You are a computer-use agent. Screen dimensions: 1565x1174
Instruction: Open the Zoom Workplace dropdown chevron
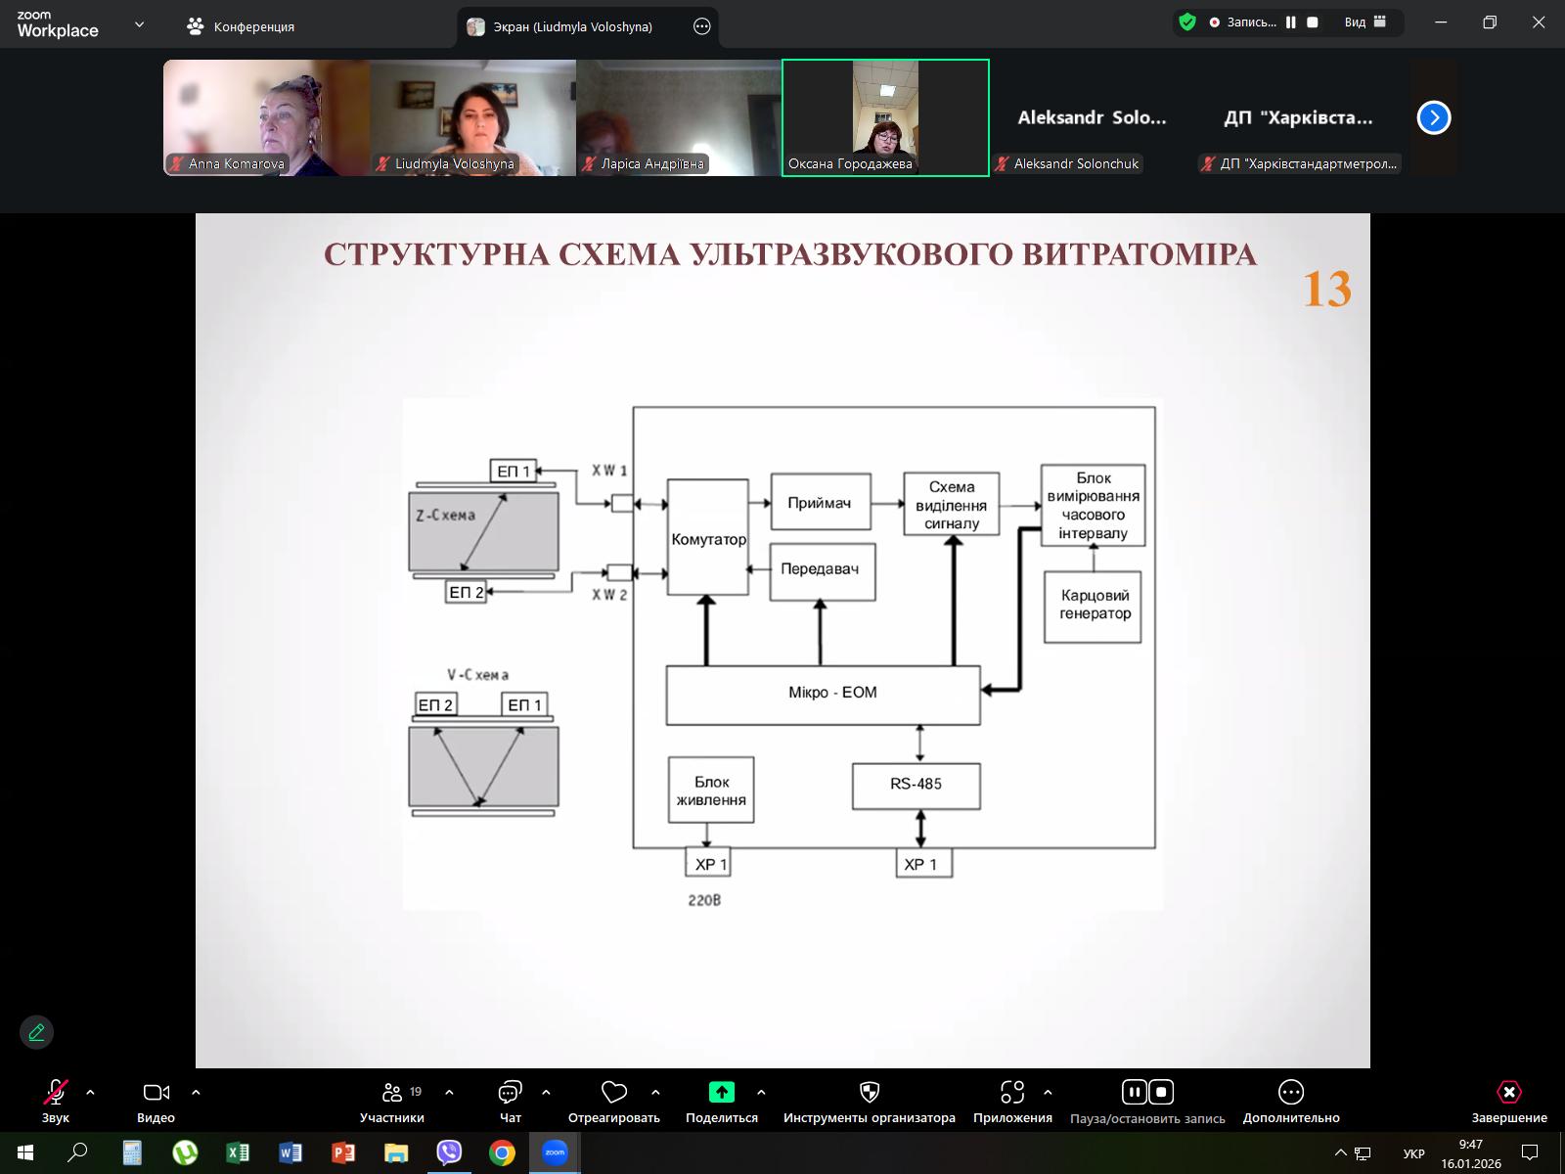(x=139, y=25)
